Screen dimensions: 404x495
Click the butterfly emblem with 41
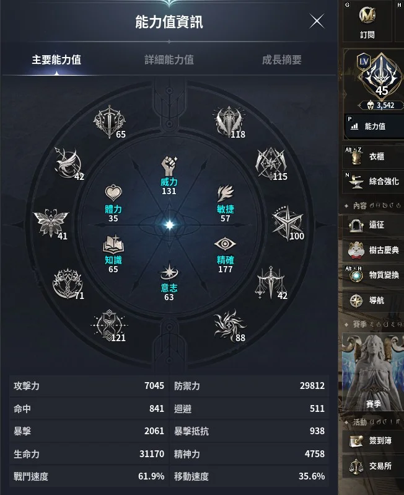[x=50, y=222]
